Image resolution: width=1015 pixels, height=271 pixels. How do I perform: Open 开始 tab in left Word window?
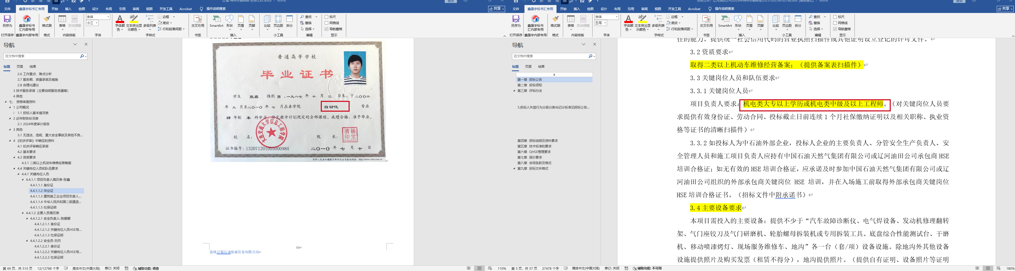[x=55, y=9]
